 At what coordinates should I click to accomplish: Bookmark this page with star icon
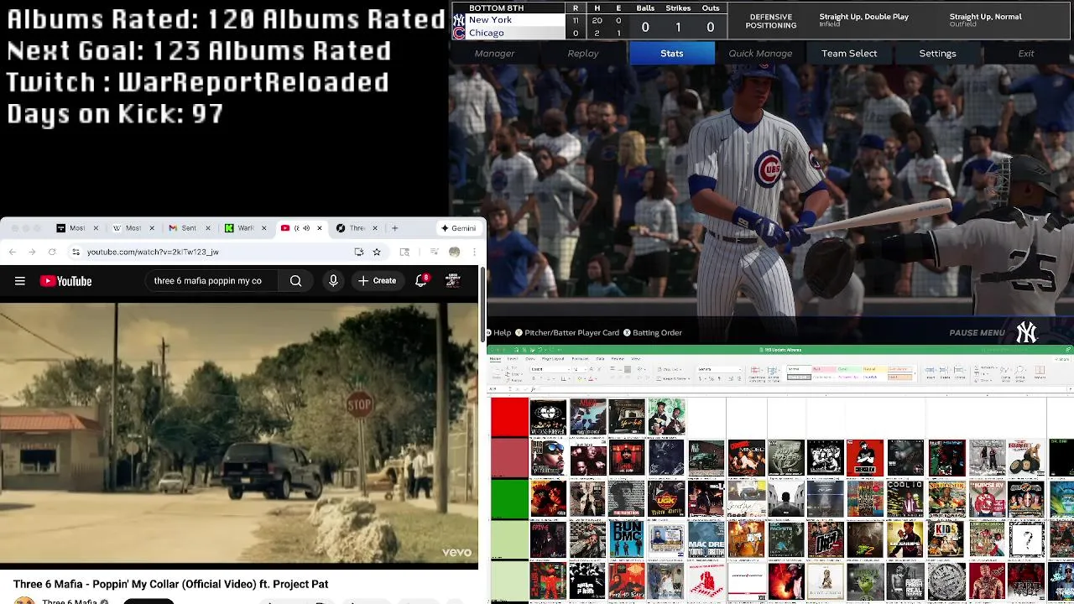[x=377, y=252]
